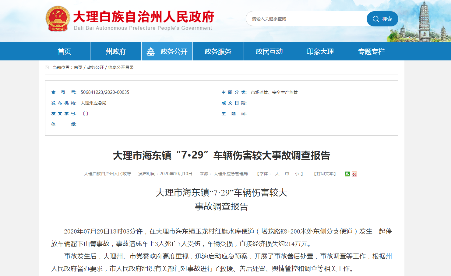Open the 专题专栏 navigation tab
451x276 pixels.
[372, 52]
